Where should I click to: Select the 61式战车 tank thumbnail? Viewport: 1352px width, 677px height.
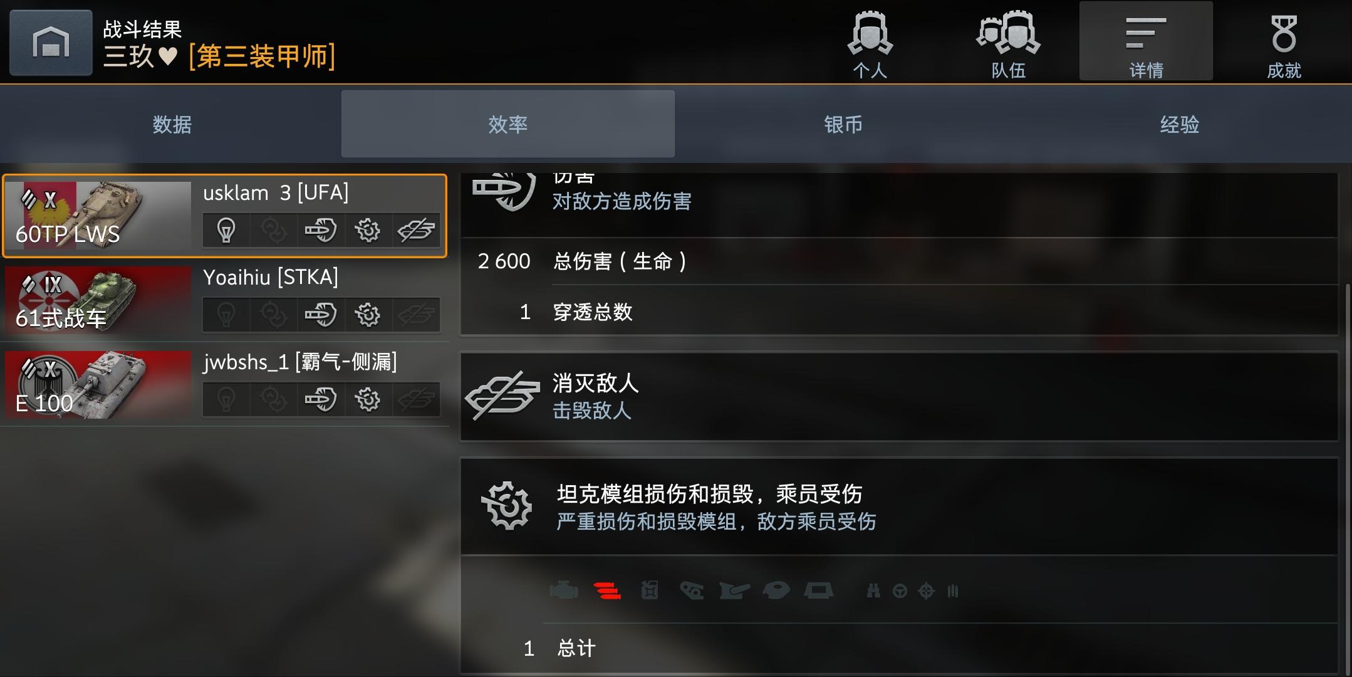pyautogui.click(x=98, y=300)
